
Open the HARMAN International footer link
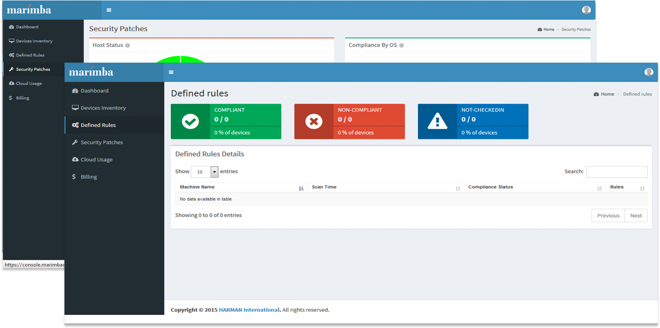point(249,310)
